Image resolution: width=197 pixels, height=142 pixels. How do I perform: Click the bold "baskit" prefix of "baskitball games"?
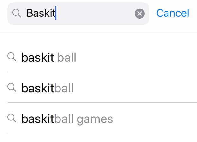click(38, 119)
